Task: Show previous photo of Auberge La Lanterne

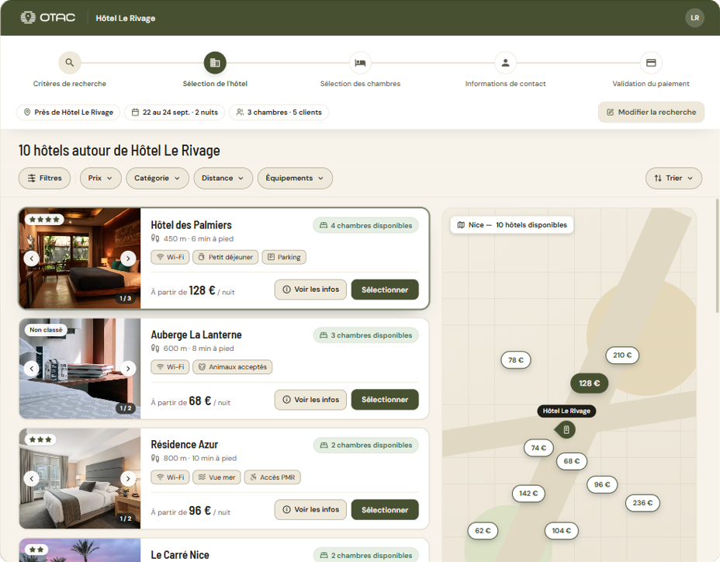Action: (31, 369)
